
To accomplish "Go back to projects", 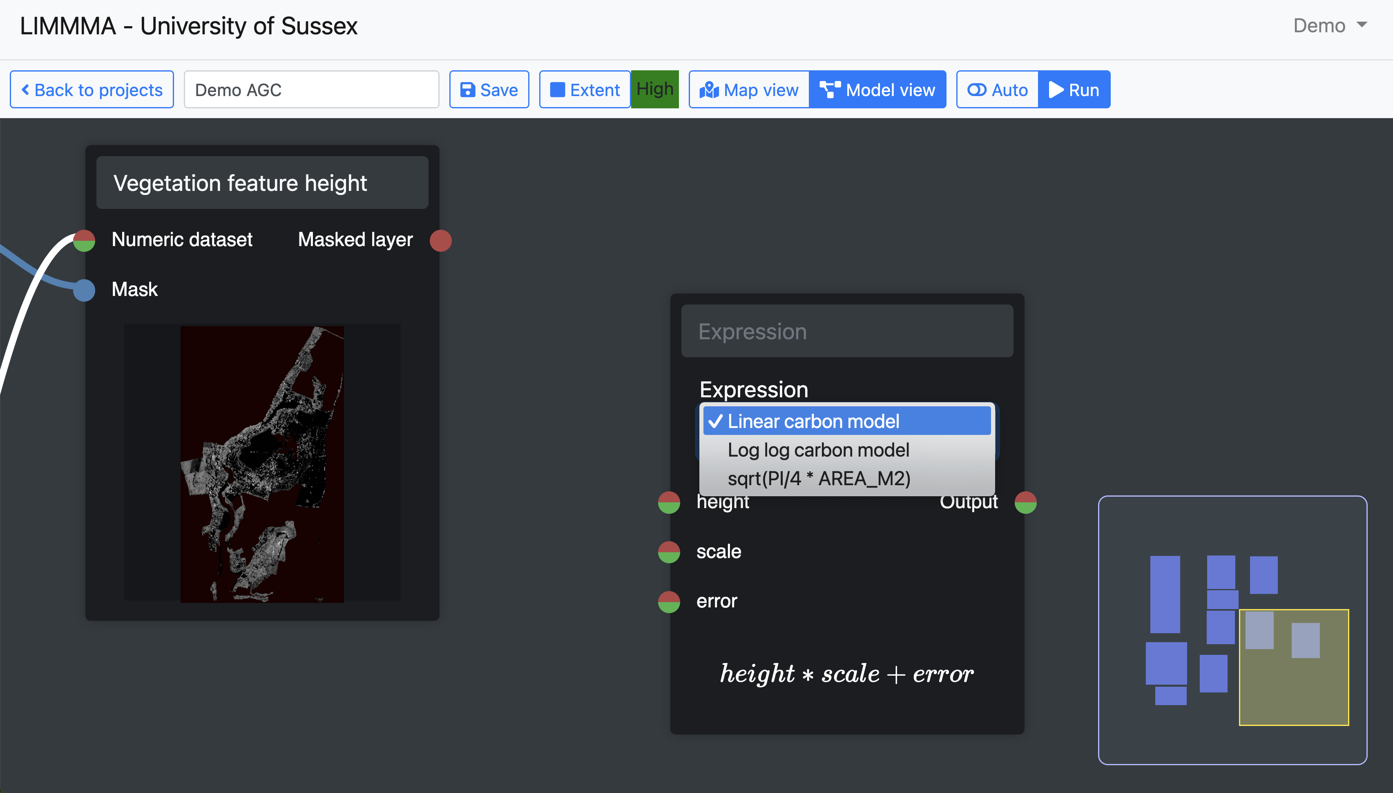I will point(92,90).
